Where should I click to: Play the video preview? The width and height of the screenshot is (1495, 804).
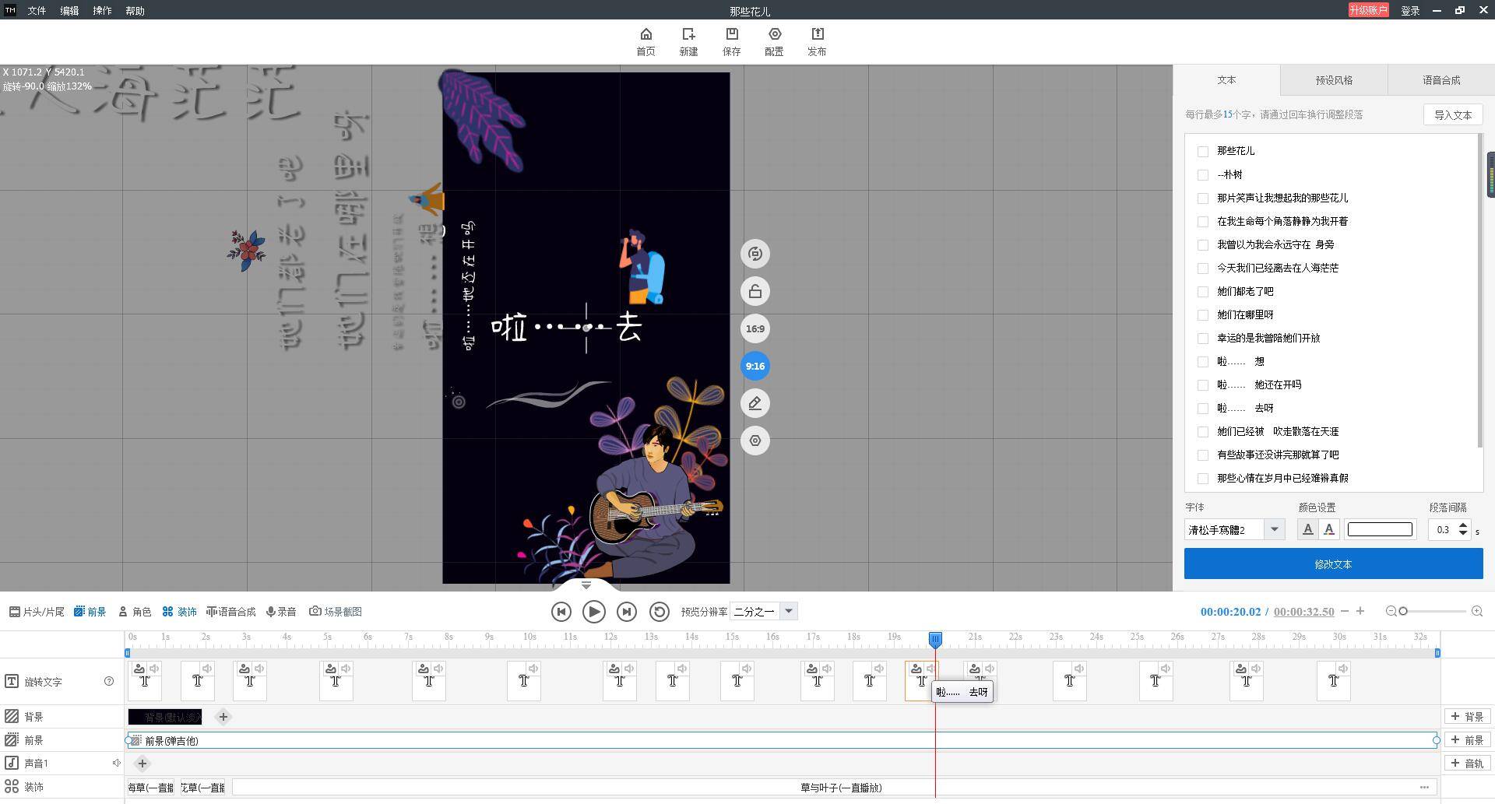pyautogui.click(x=593, y=612)
